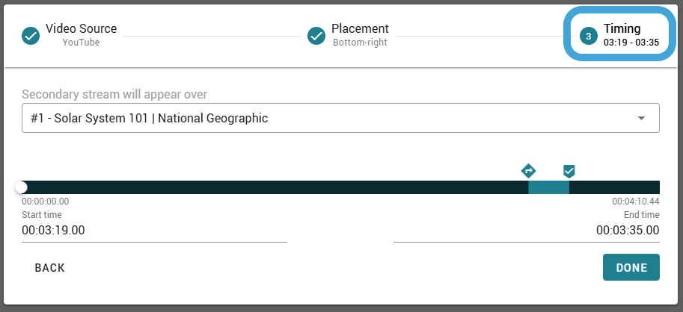Click the 03:19 - 03:35 timing subtitle

tap(631, 43)
